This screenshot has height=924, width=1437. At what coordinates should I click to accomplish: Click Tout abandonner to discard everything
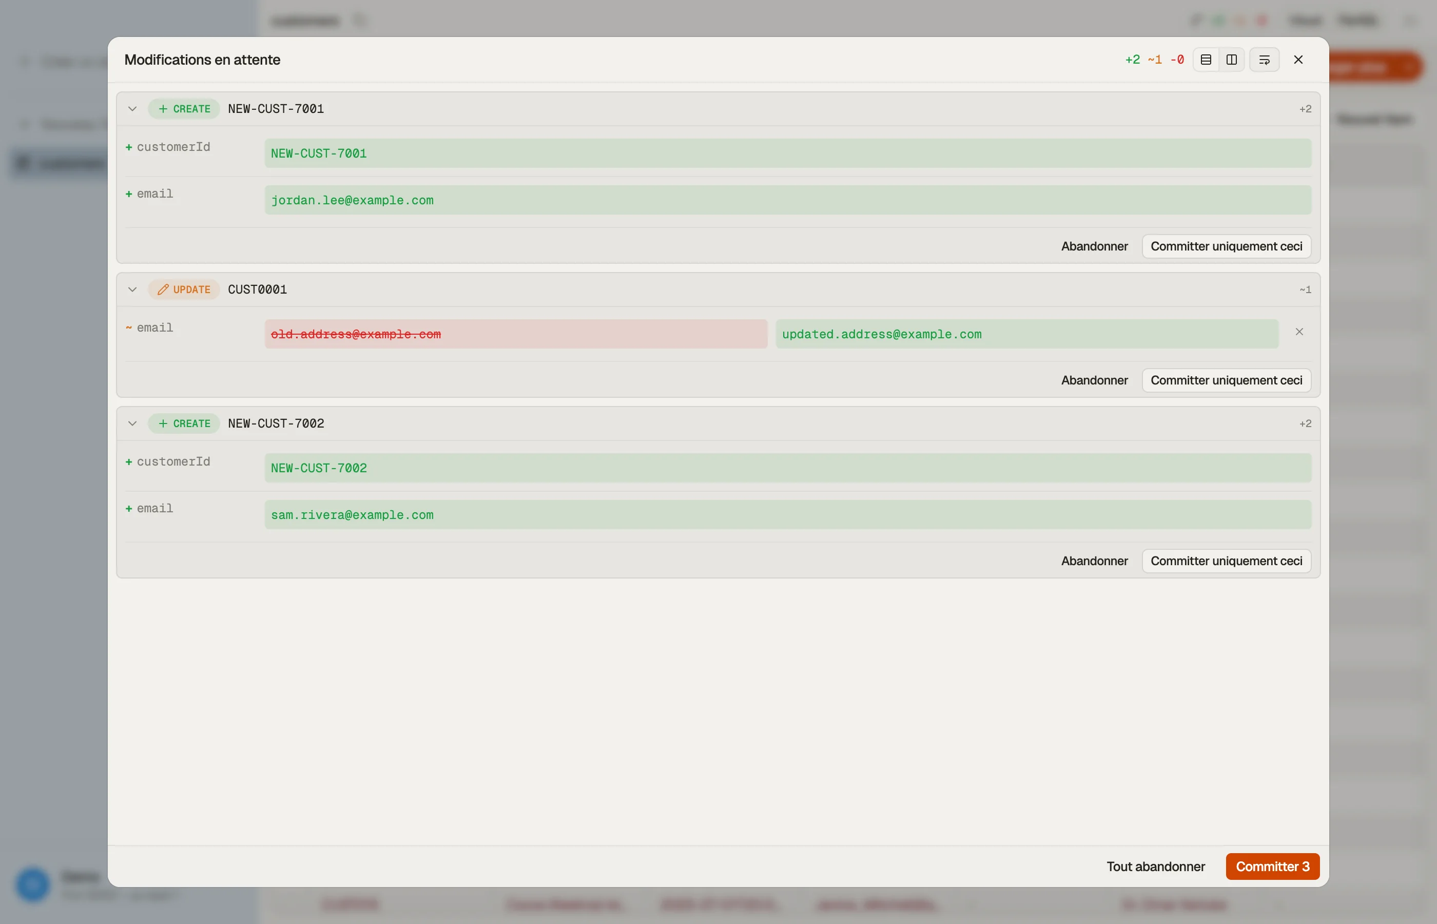[1155, 866]
